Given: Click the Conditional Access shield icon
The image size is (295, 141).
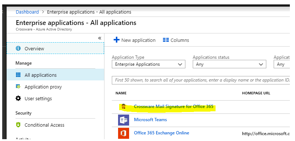Looking at the screenshot, I should (18, 125).
